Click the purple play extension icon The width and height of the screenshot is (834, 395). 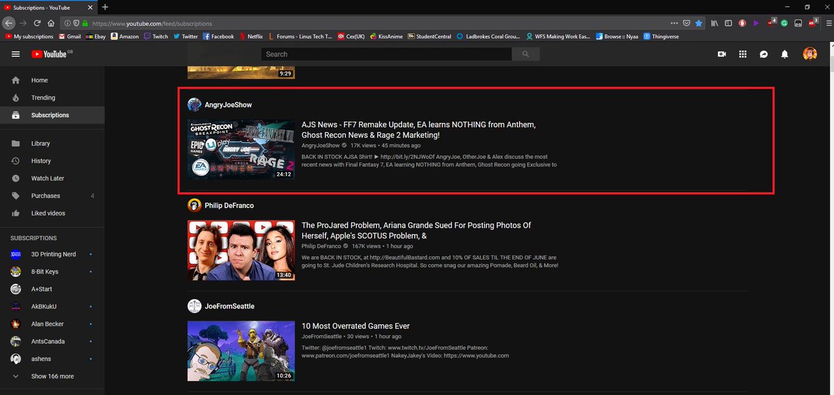pos(757,23)
